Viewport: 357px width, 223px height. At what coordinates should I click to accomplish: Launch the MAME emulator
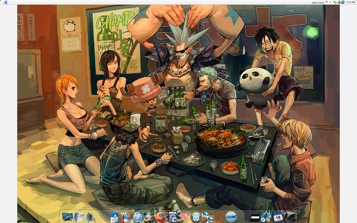click(231, 217)
